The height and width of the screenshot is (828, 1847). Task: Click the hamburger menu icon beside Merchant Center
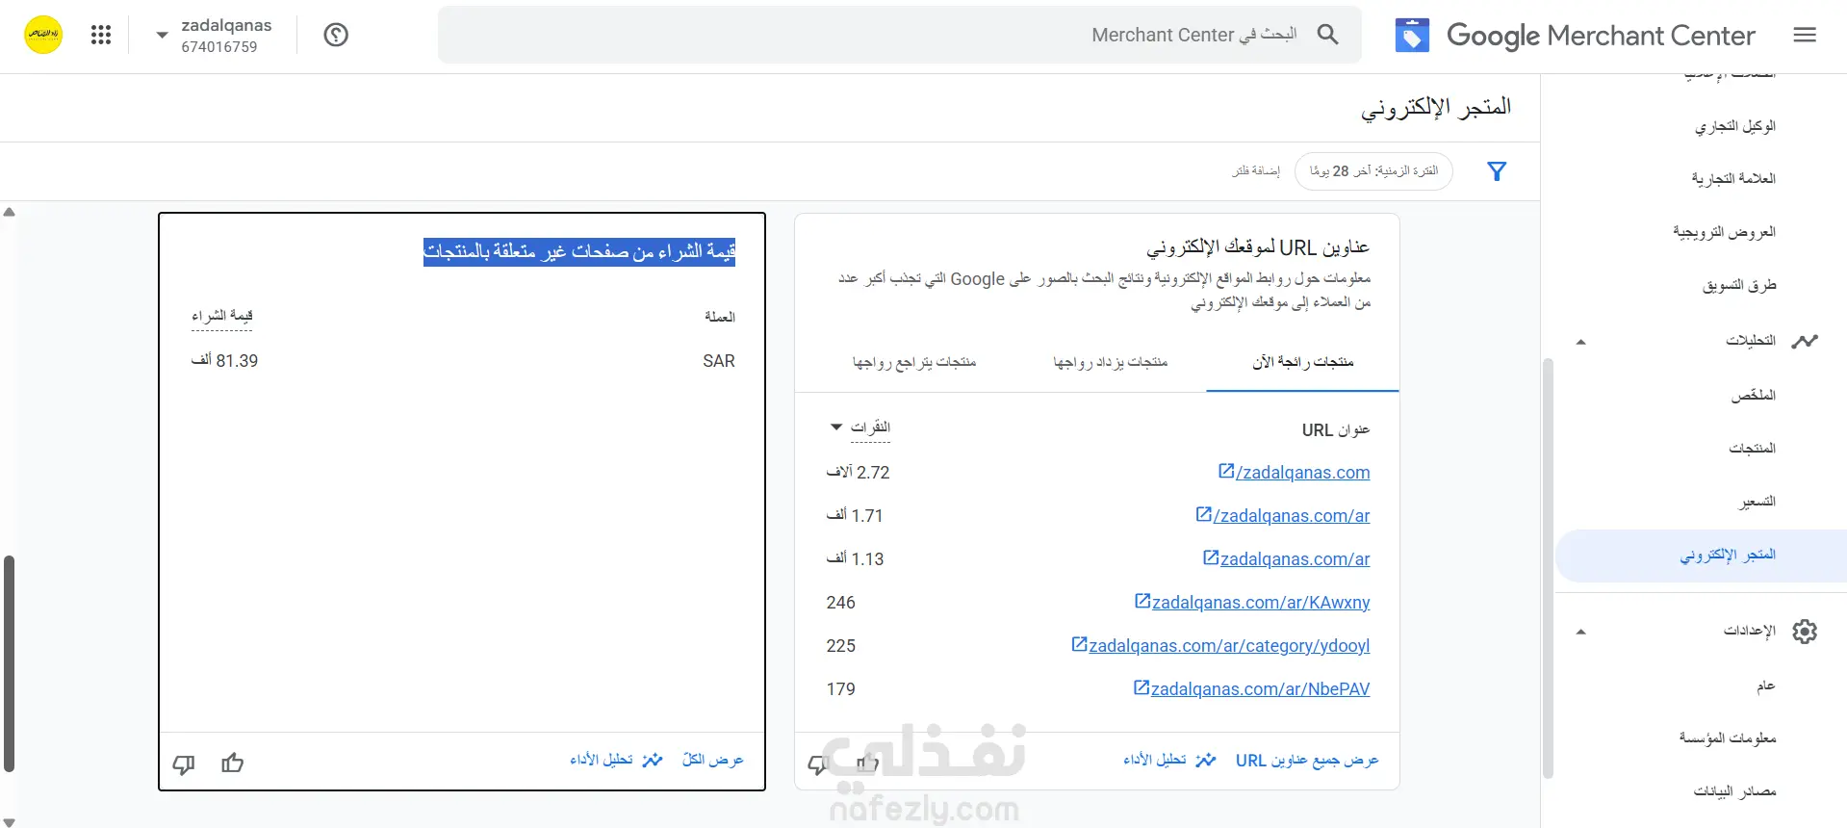coord(1805,35)
